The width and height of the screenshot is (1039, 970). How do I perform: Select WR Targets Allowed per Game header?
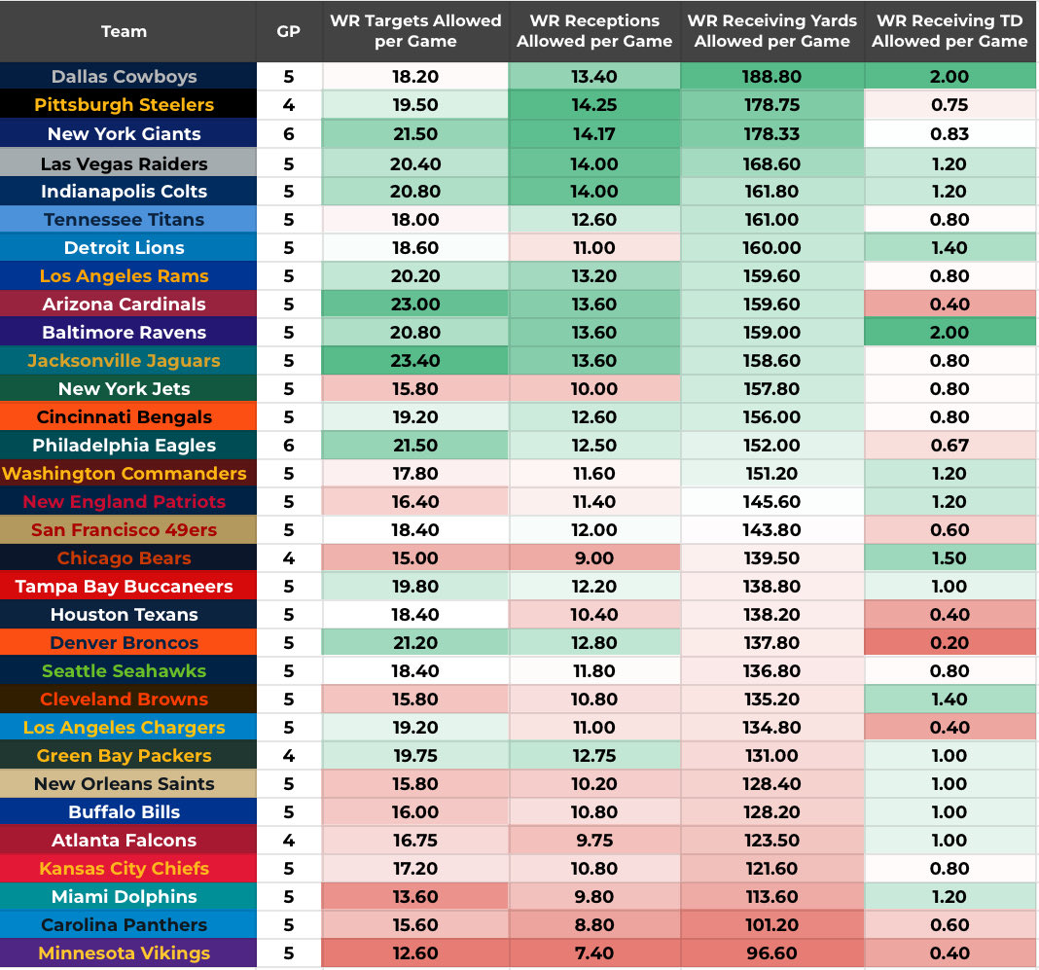coord(414,31)
